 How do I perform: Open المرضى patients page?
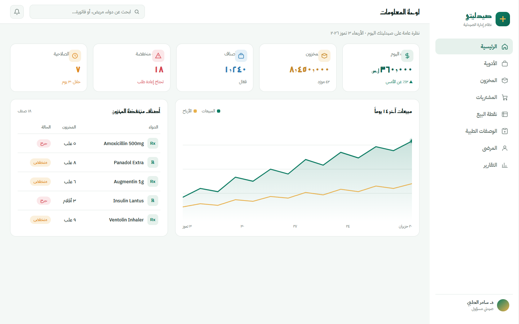tap(474, 148)
